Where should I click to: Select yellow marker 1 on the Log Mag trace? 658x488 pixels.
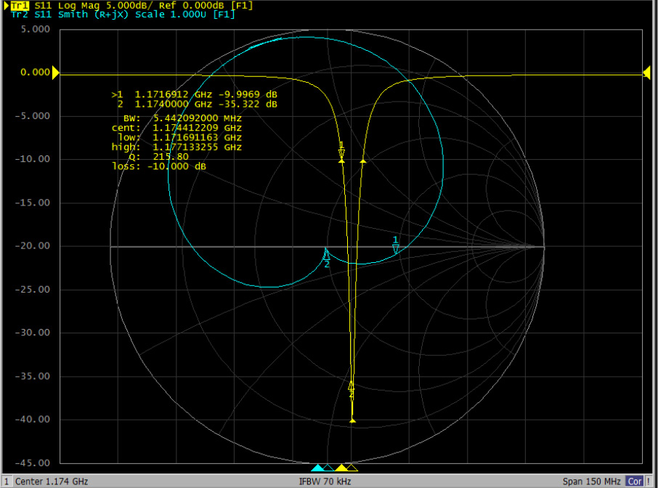341,153
